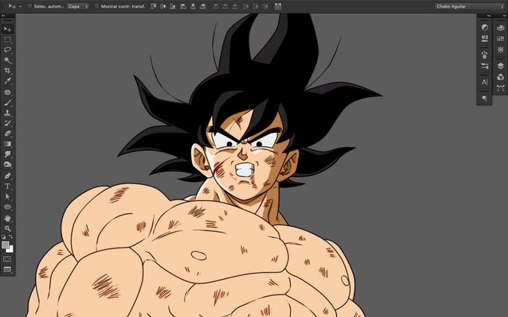This screenshot has width=508, height=317.
Task: Select the Smudge tool
Action: tap(7, 154)
